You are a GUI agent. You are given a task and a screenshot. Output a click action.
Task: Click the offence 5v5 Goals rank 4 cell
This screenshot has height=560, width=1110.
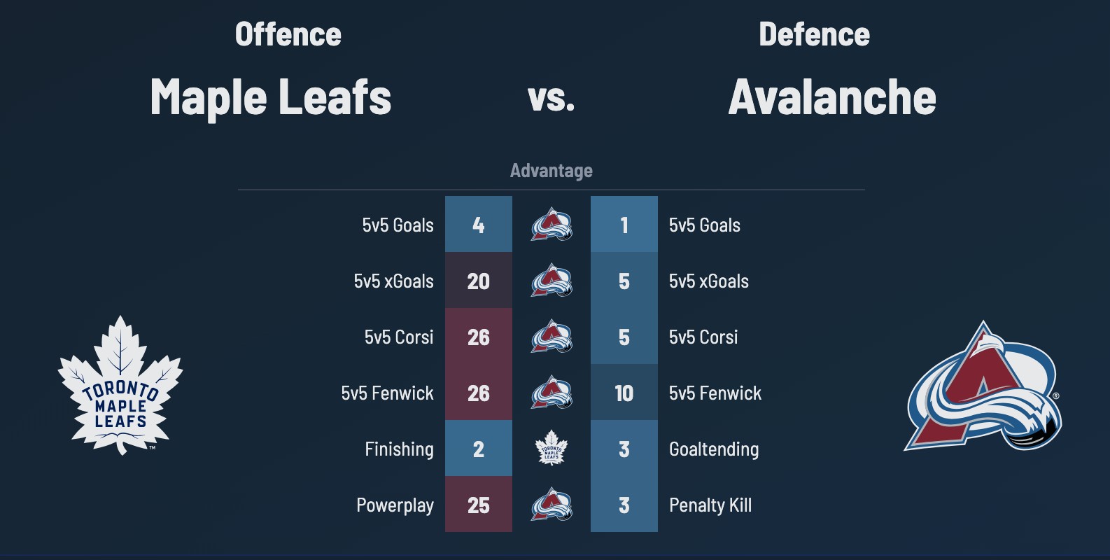pos(479,225)
